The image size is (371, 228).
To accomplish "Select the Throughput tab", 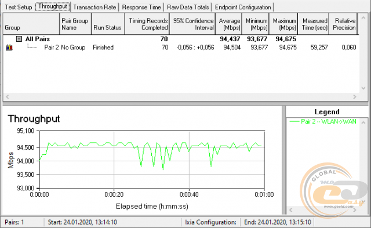I will 53,6.
